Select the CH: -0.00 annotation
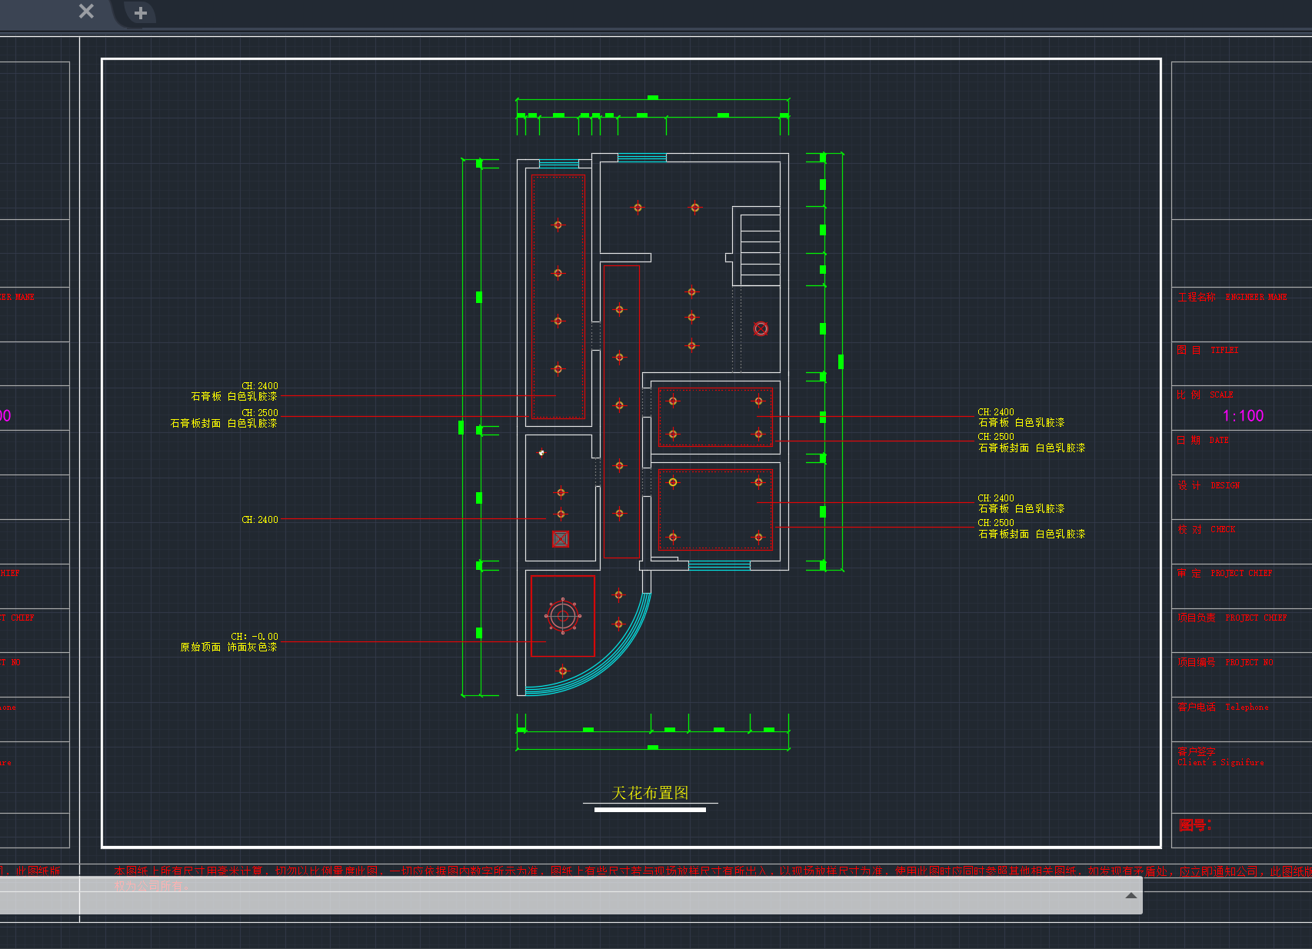This screenshot has height=949, width=1312. pos(255,637)
